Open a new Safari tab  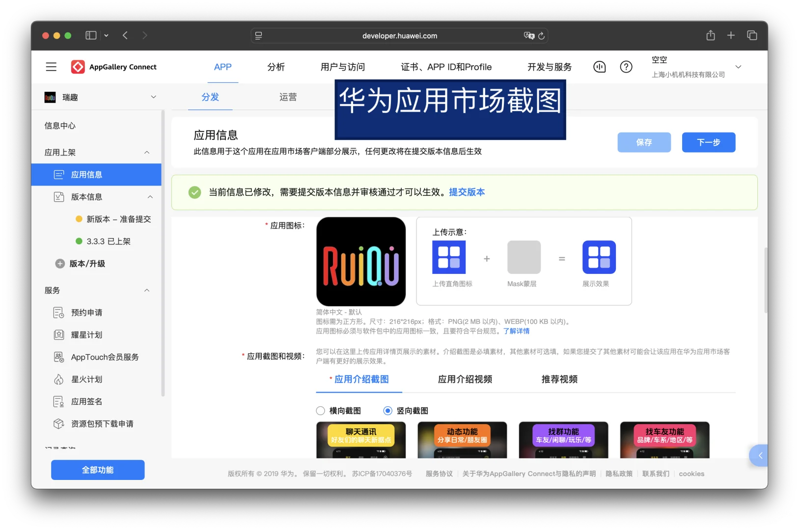click(731, 35)
